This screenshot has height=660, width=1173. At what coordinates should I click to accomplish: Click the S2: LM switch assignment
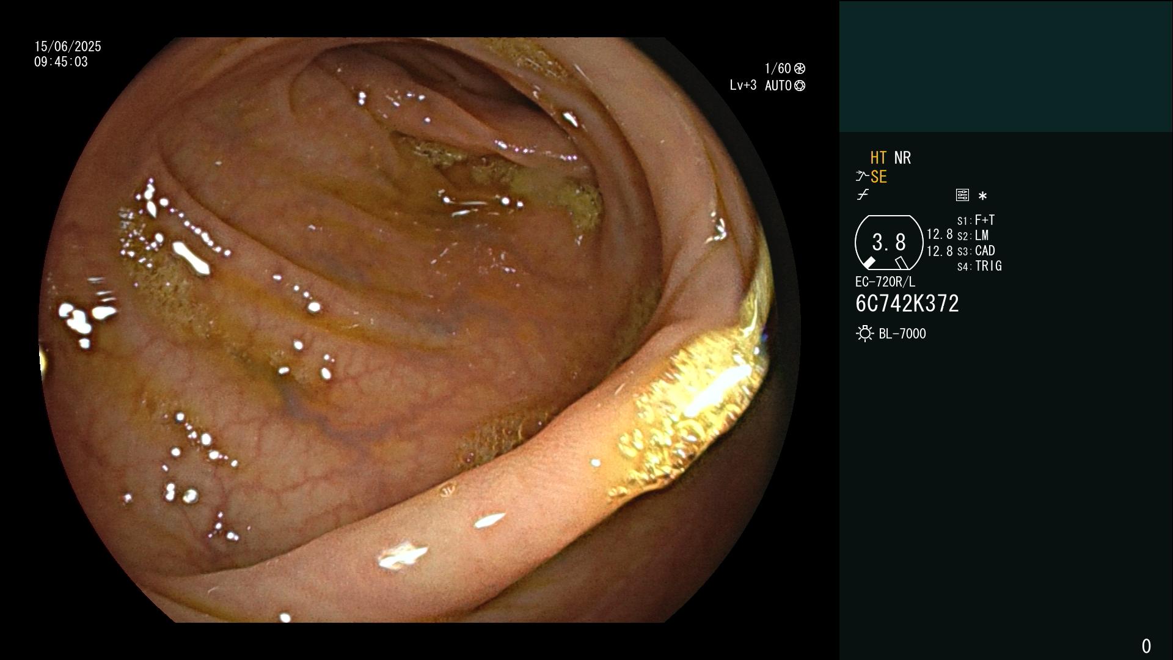(x=973, y=235)
